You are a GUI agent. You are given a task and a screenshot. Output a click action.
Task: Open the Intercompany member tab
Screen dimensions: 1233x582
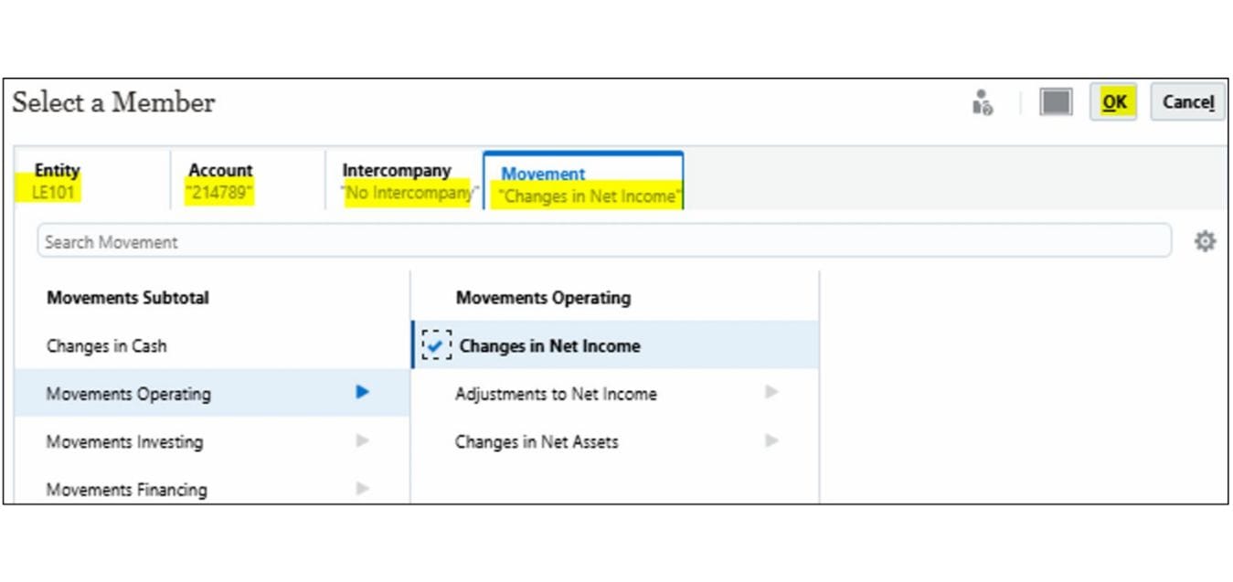pos(397,179)
